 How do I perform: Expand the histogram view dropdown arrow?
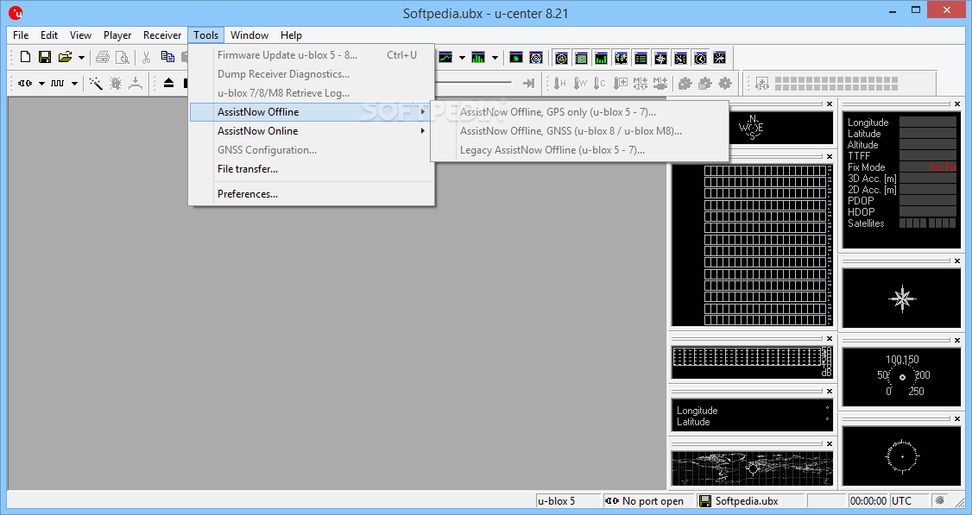click(x=495, y=58)
